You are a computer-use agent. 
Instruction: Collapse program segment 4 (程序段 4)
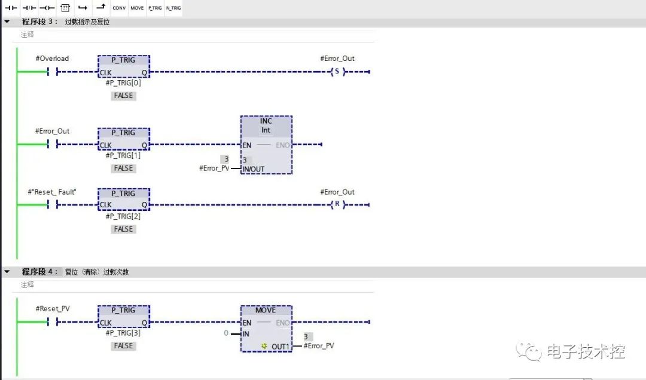[x=7, y=272]
